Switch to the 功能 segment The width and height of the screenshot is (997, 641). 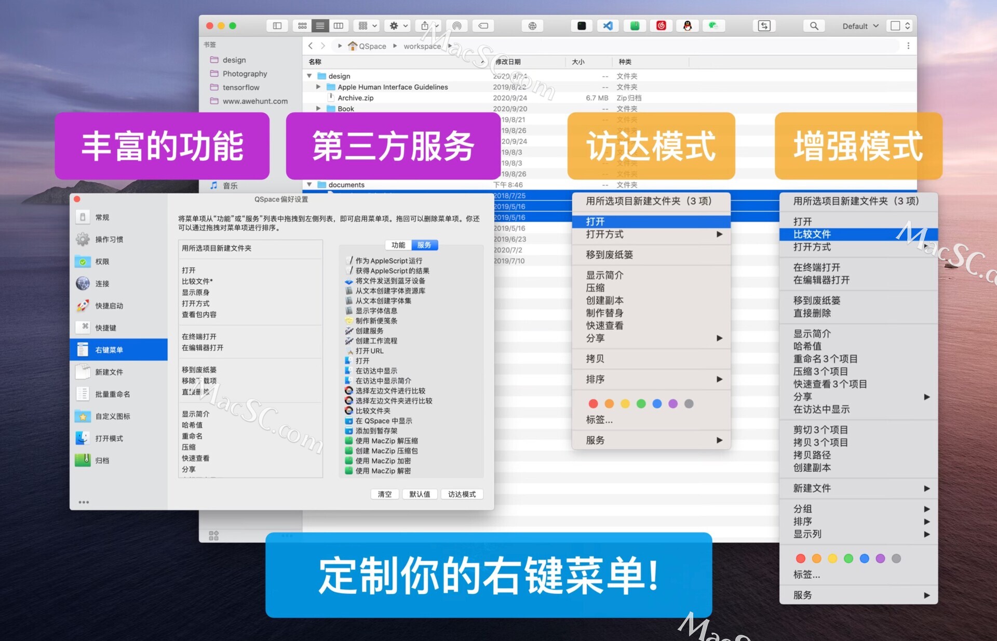tap(398, 245)
